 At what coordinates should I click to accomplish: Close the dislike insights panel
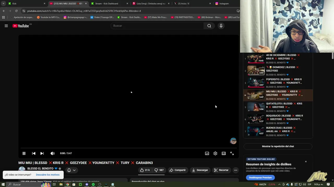(x=306, y=162)
